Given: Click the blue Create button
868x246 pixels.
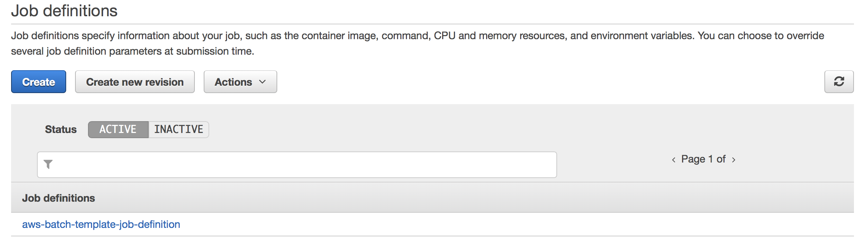Looking at the screenshot, I should pyautogui.click(x=38, y=82).
